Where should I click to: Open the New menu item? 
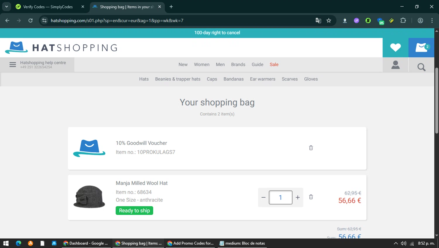[x=183, y=64]
